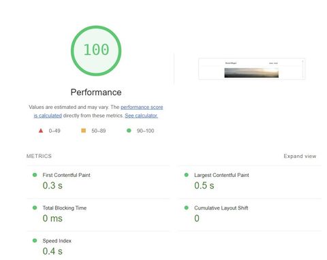Screen dimensions: 327x260
Task: Open the See calculator link
Action: [x=141, y=116]
